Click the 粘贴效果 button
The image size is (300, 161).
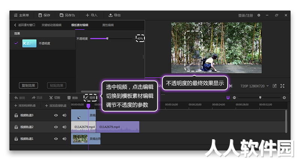pos(57,85)
